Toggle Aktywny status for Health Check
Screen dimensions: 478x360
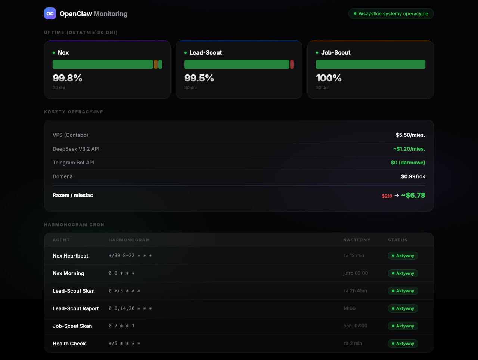(403, 344)
